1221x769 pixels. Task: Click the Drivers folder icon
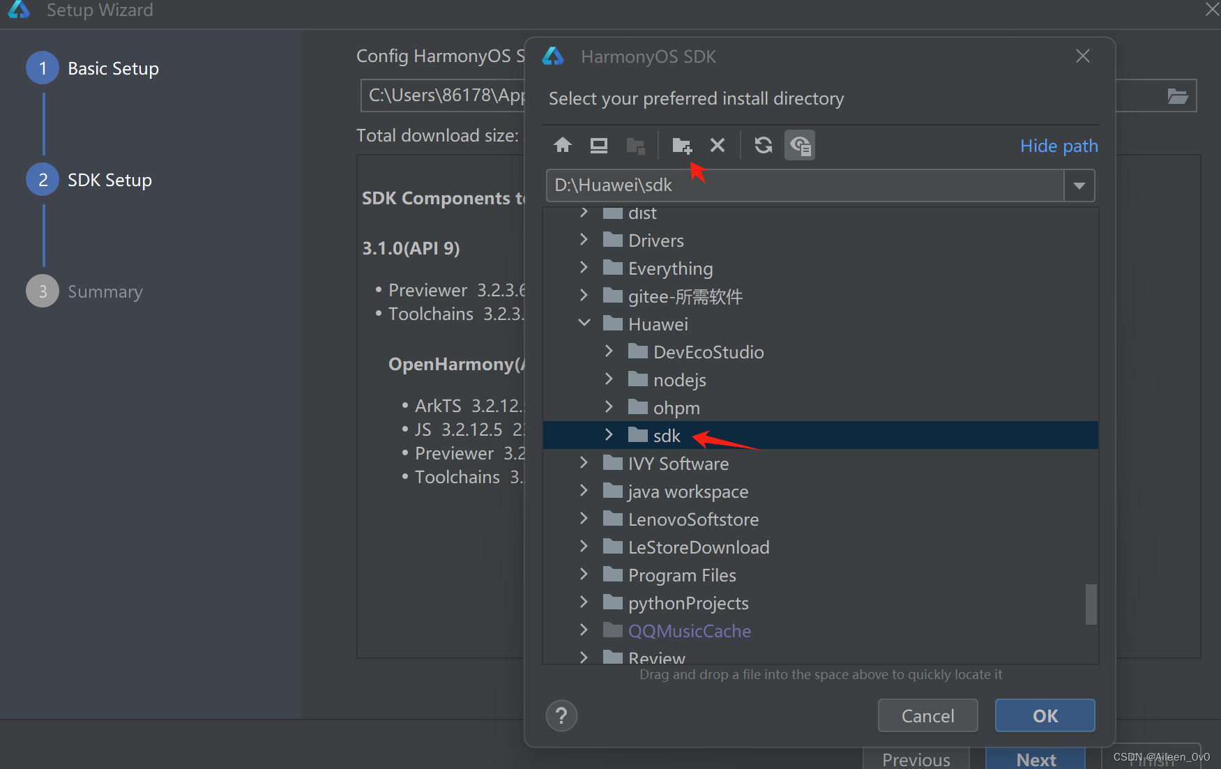tap(612, 240)
